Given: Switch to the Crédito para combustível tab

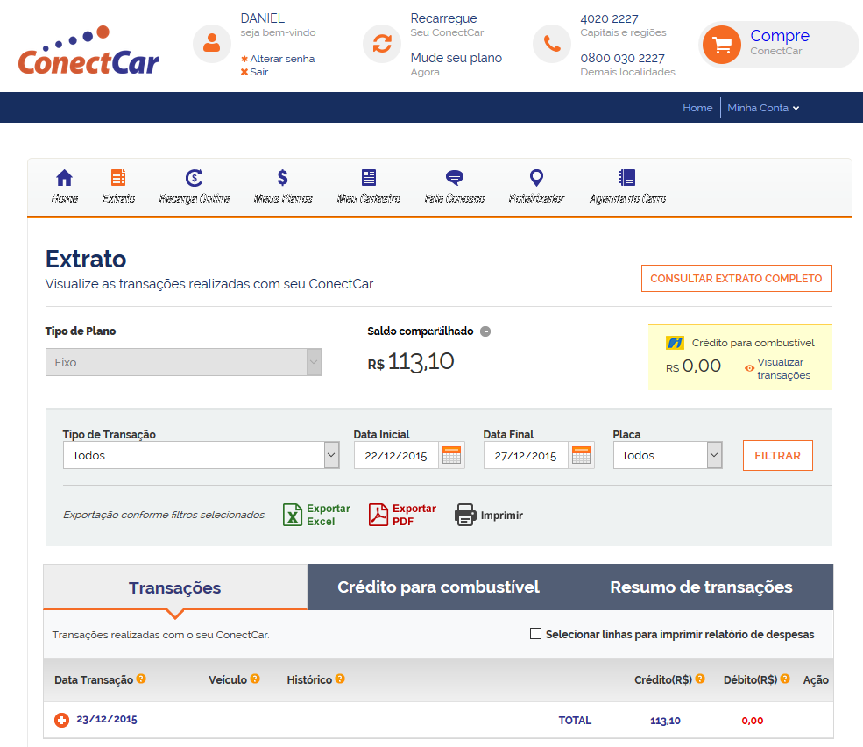Looking at the screenshot, I should 438,587.
